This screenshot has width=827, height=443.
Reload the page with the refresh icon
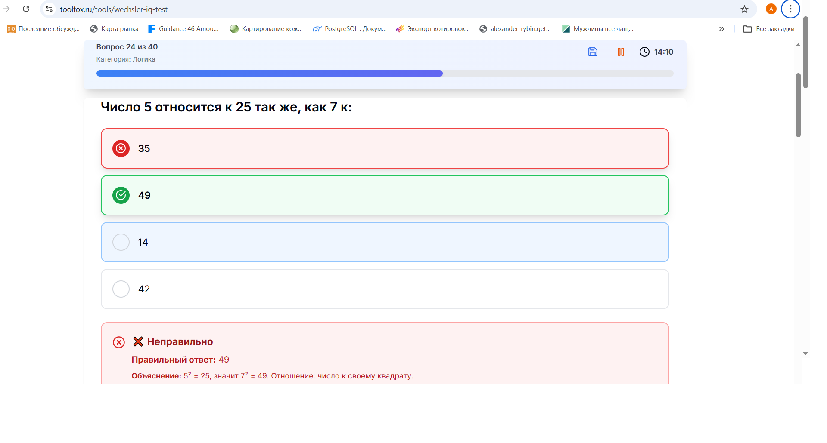26,9
